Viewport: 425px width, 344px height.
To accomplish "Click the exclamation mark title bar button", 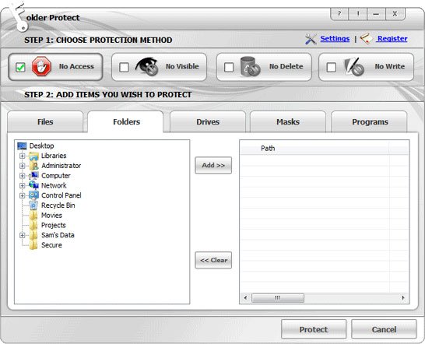I will [x=358, y=14].
